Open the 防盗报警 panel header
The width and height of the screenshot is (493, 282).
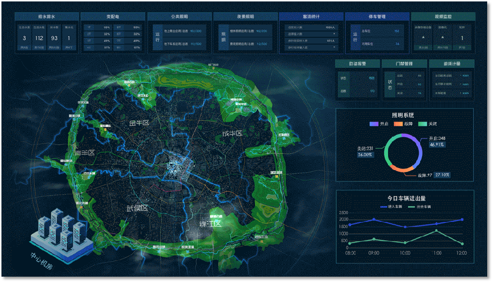[x=357, y=63]
